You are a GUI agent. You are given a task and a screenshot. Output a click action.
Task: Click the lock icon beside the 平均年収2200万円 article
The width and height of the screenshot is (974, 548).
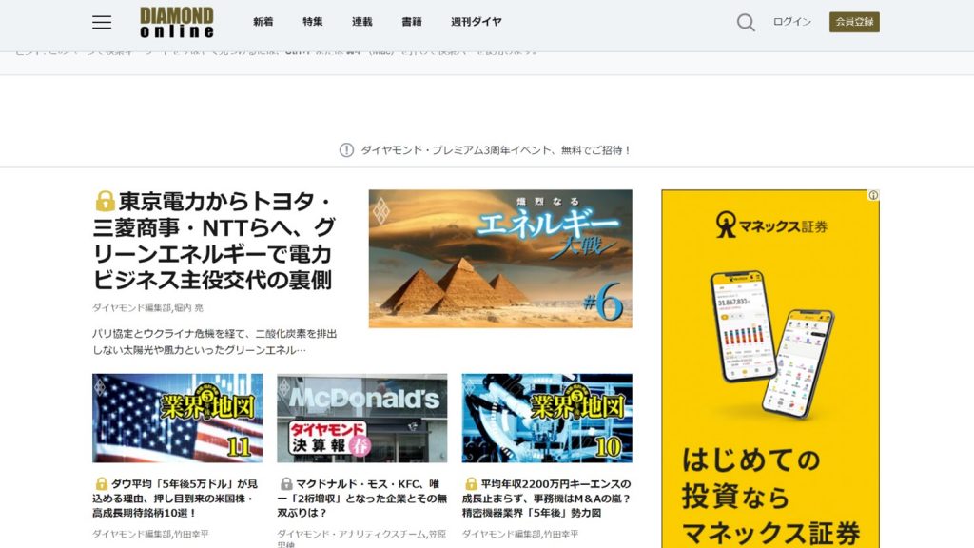pos(471,483)
